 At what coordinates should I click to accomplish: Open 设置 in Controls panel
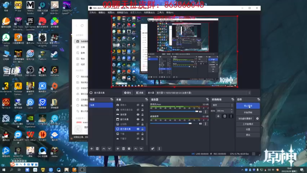click(x=248, y=130)
